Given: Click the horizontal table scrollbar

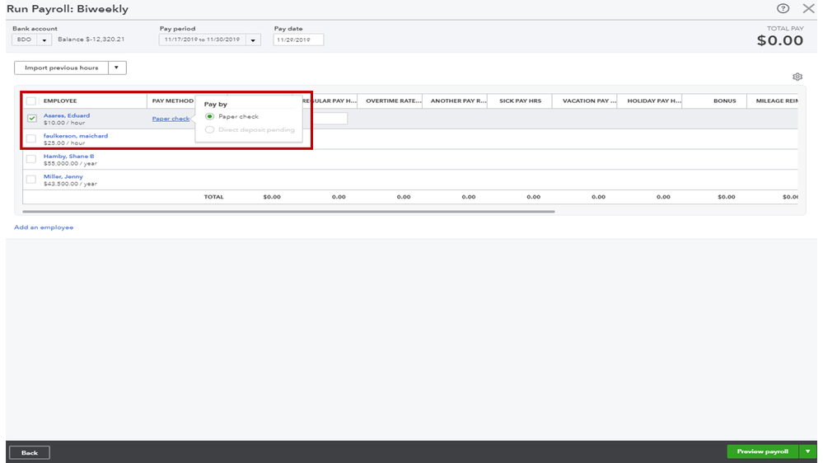Looking at the screenshot, I should (x=288, y=212).
